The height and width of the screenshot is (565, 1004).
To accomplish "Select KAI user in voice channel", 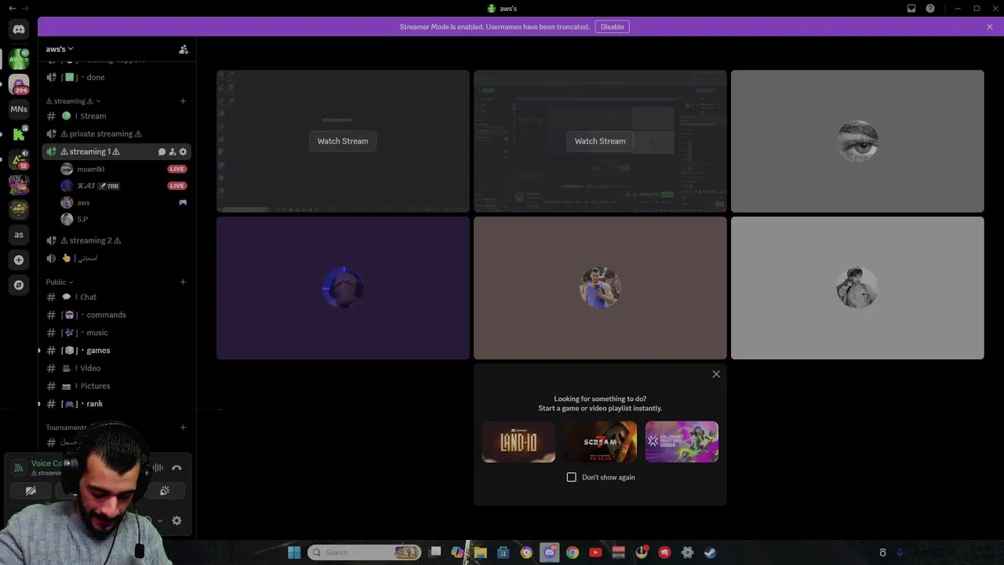I will pyautogui.click(x=124, y=186).
